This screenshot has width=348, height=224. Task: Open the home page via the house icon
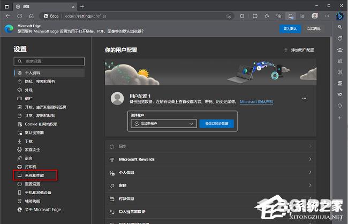(31, 16)
